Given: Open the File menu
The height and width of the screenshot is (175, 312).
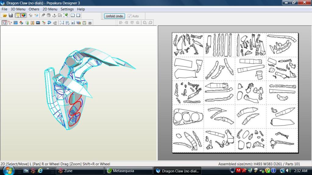Looking at the screenshot, I should pos(4,9).
